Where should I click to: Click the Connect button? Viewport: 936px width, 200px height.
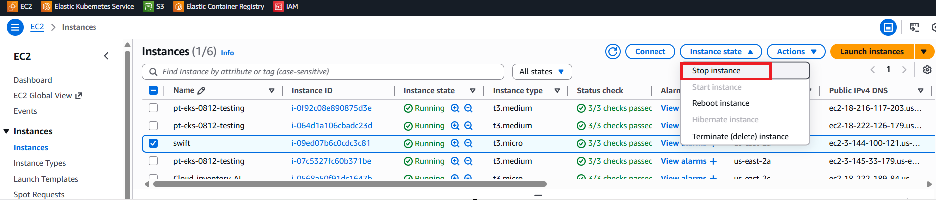click(650, 52)
